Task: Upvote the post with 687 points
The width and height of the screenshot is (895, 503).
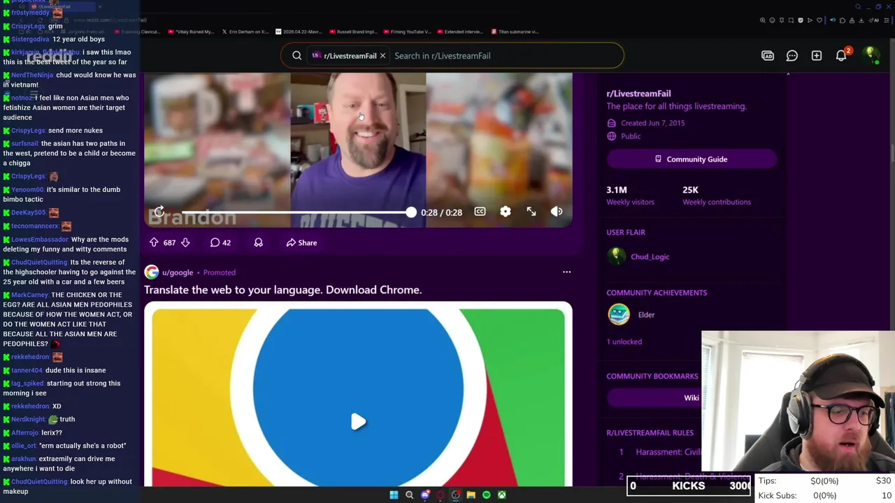Action: 154,242
